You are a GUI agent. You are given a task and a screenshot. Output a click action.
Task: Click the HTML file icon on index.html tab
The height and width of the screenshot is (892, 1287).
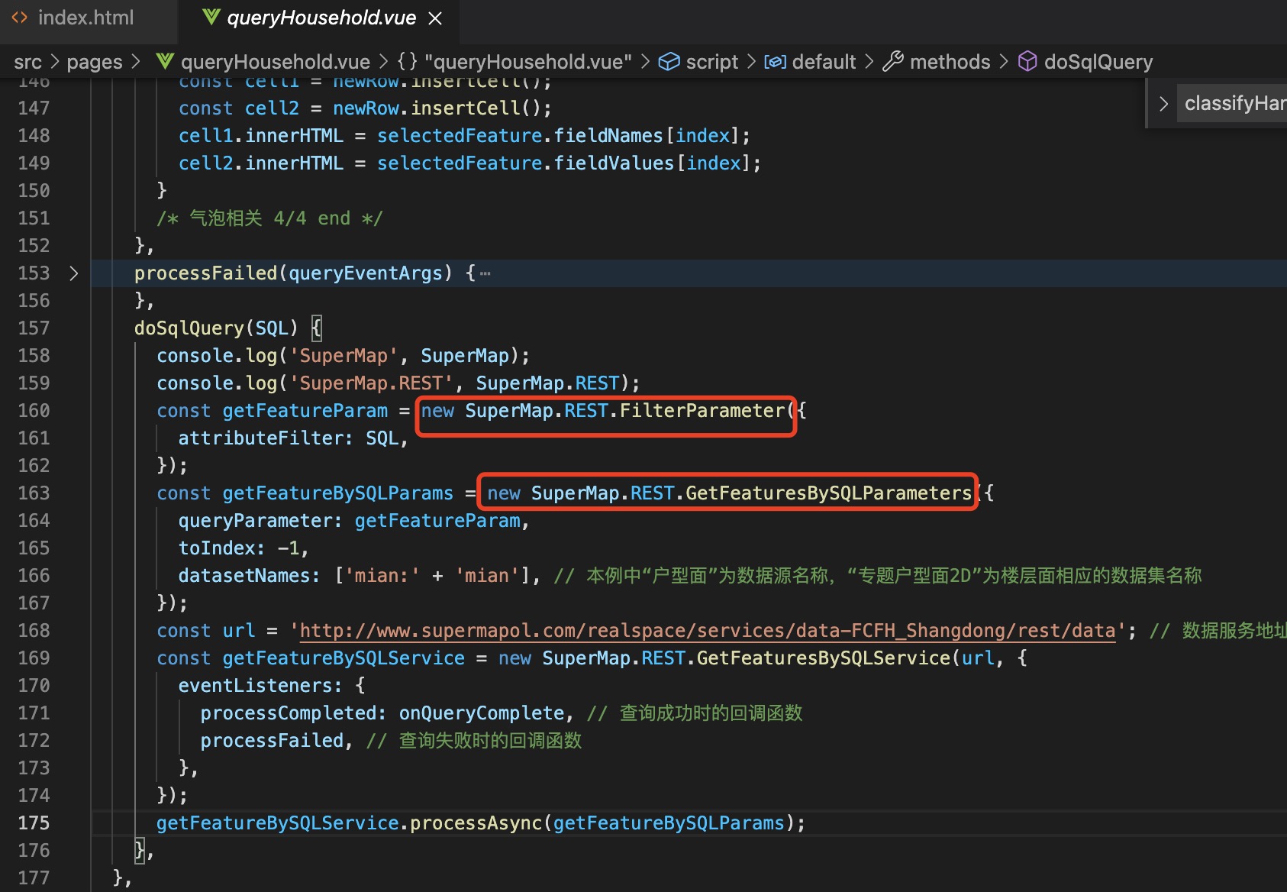[x=20, y=18]
